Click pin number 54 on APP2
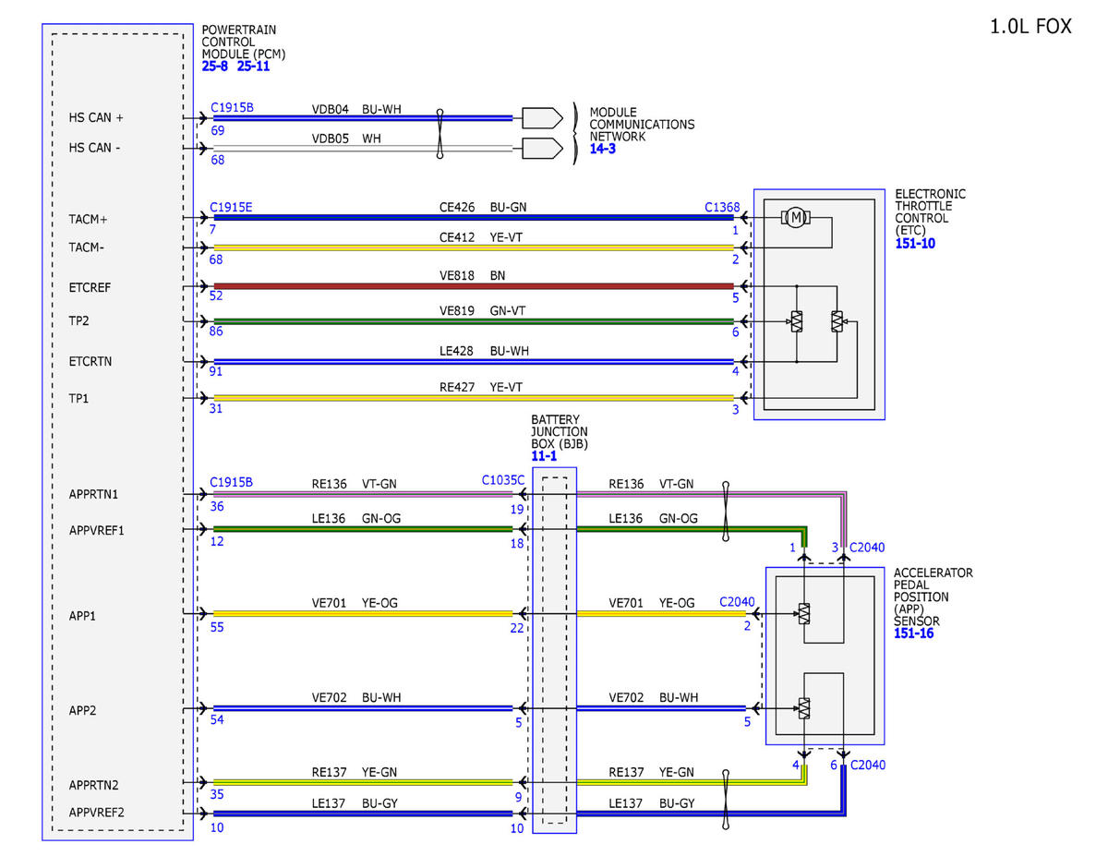Screen dimensions: 1108x856 [217, 721]
